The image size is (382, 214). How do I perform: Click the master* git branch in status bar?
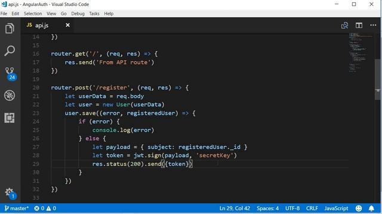click(17, 208)
